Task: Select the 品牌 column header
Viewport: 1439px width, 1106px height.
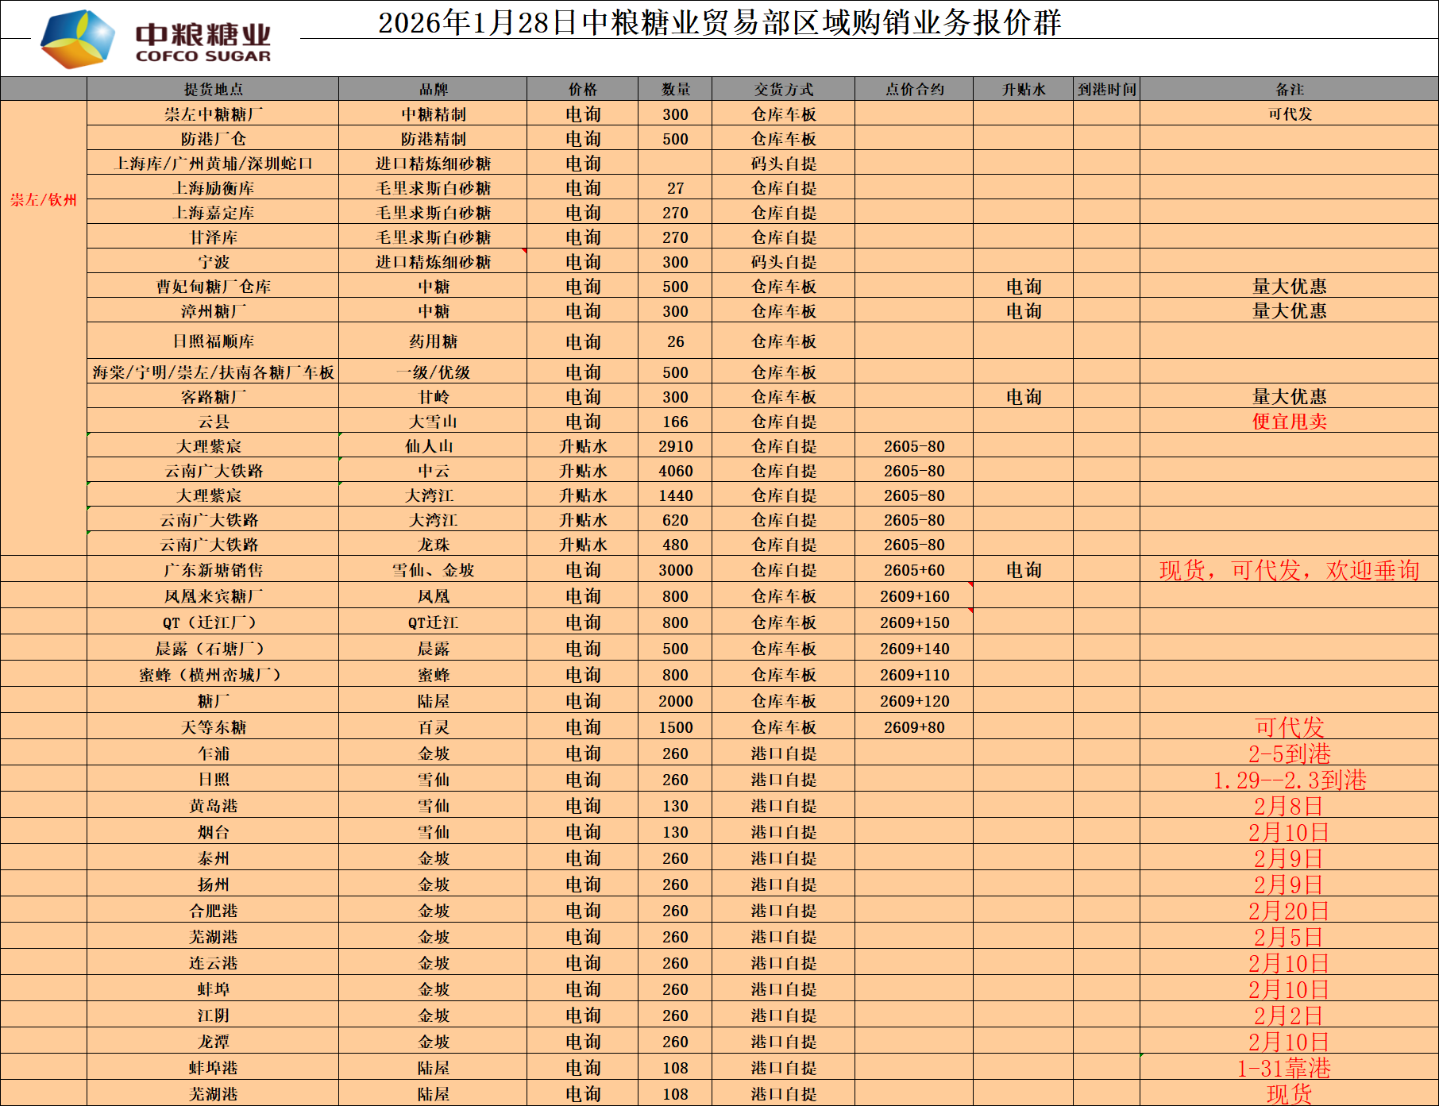Action: pos(433,89)
